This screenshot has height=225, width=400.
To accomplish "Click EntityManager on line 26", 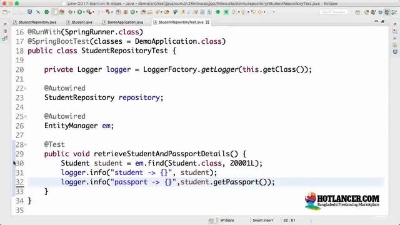I will point(71,126).
